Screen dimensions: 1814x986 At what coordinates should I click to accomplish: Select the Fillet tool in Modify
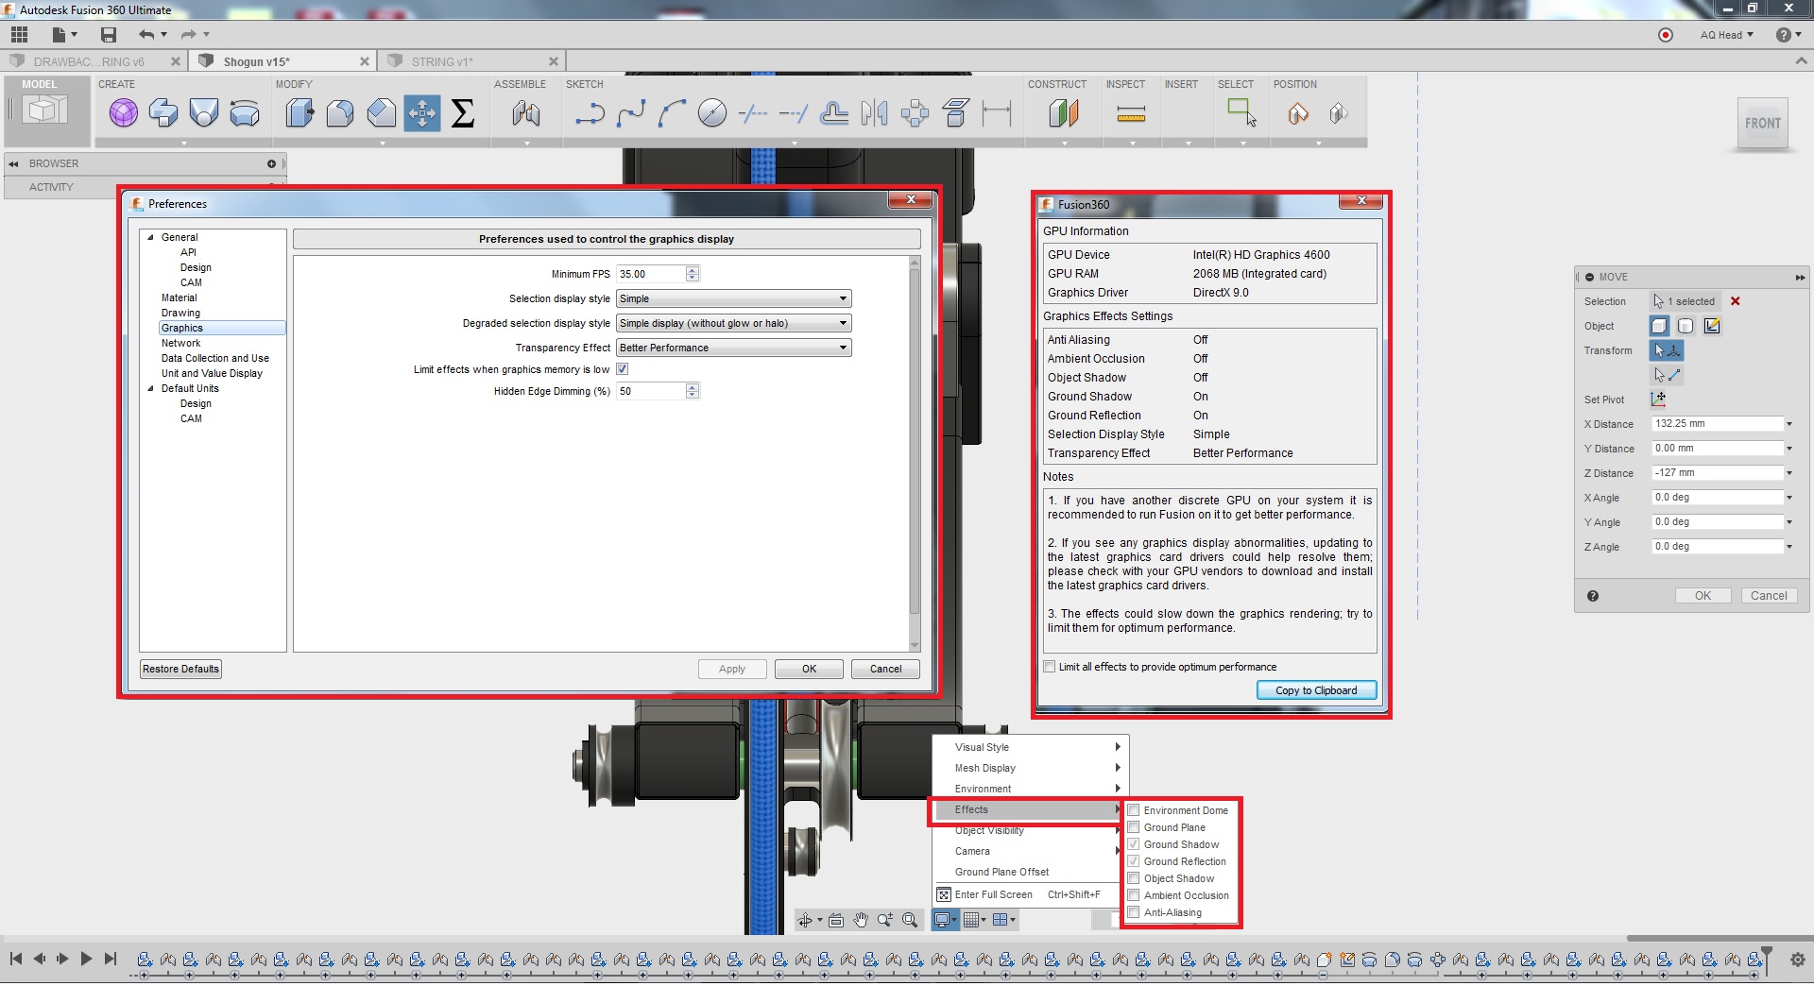[340, 114]
